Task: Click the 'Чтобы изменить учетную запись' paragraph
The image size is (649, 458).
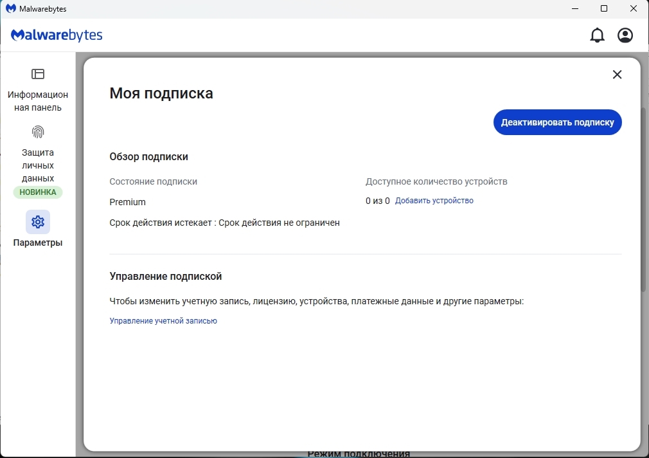Action: tap(317, 301)
